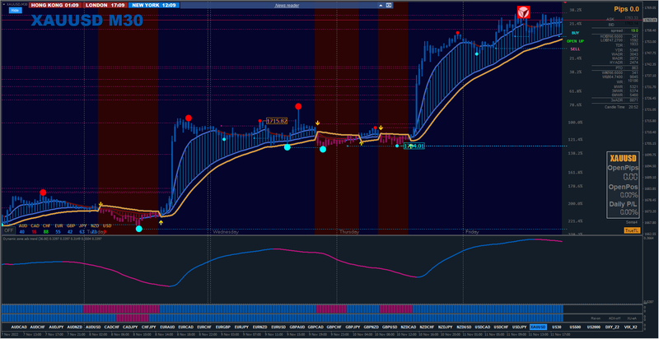Select the EURAUD symbol button
Screen dimensions: 659x339
[167, 327]
